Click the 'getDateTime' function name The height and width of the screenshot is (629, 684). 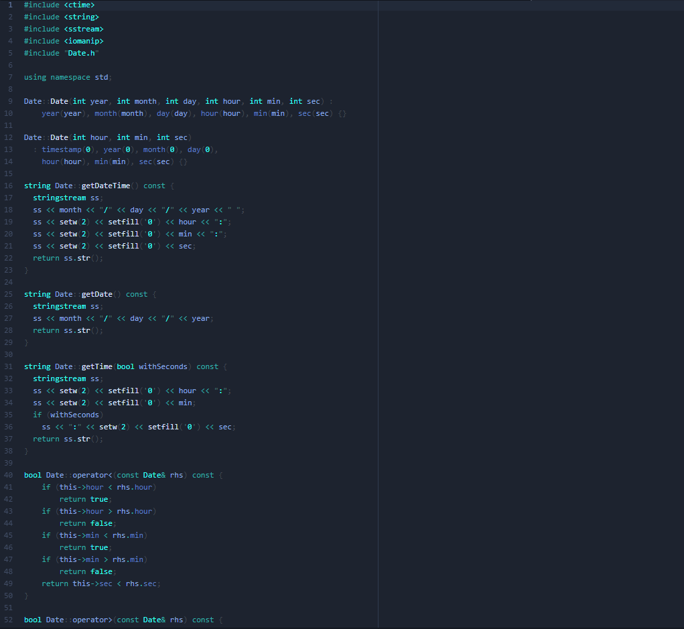[106, 186]
